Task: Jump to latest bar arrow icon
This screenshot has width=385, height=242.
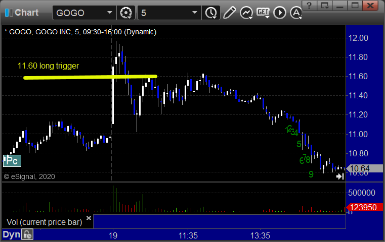Action: point(340,176)
